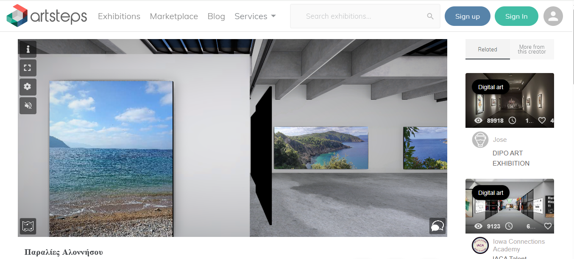The width and height of the screenshot is (574, 259).
Task: Expand the Services dropdown menu
Action: tap(255, 16)
